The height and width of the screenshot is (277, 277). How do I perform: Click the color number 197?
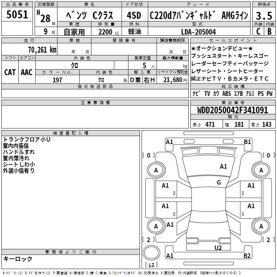(57, 80)
